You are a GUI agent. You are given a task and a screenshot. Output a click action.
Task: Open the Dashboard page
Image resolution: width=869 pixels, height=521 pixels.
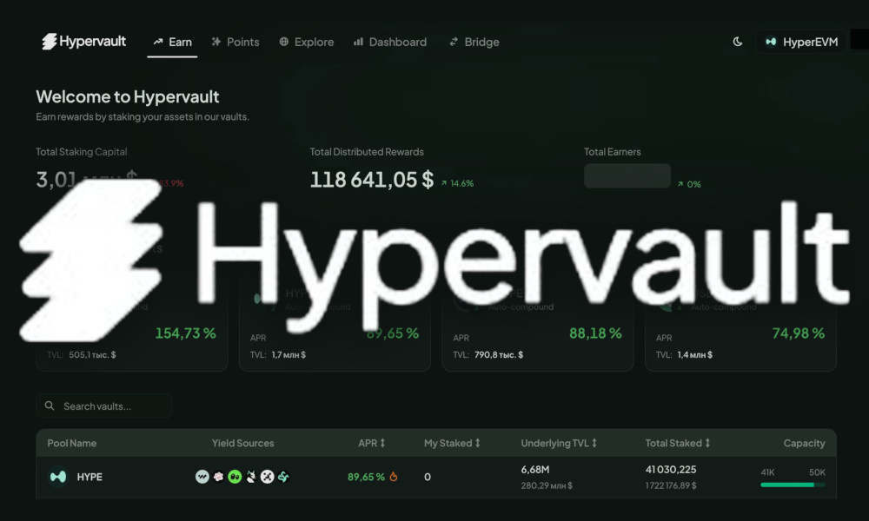(390, 42)
